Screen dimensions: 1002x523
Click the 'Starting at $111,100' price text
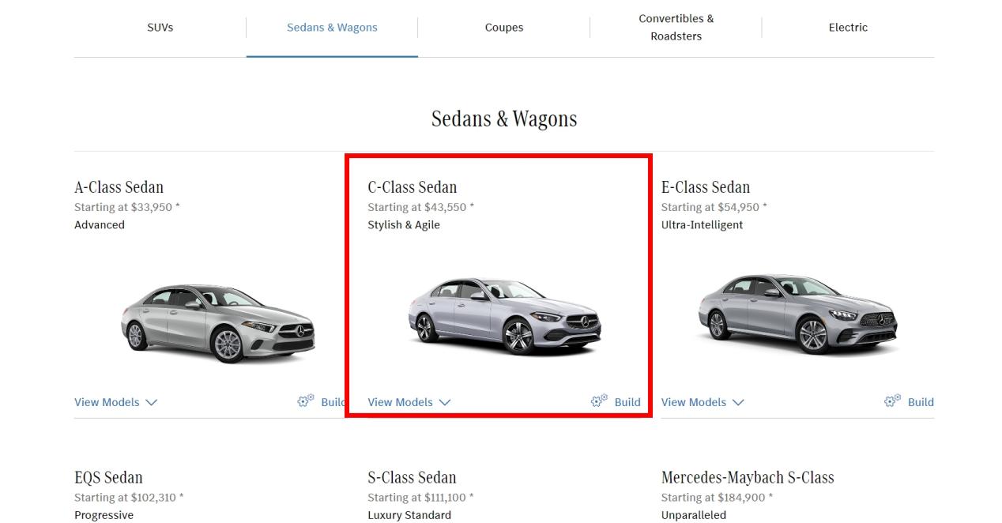pyautogui.click(x=420, y=498)
